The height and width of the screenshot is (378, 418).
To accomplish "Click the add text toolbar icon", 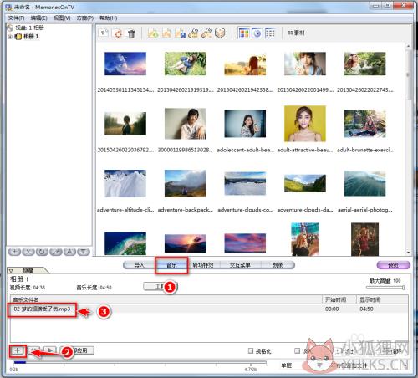I will click(104, 33).
